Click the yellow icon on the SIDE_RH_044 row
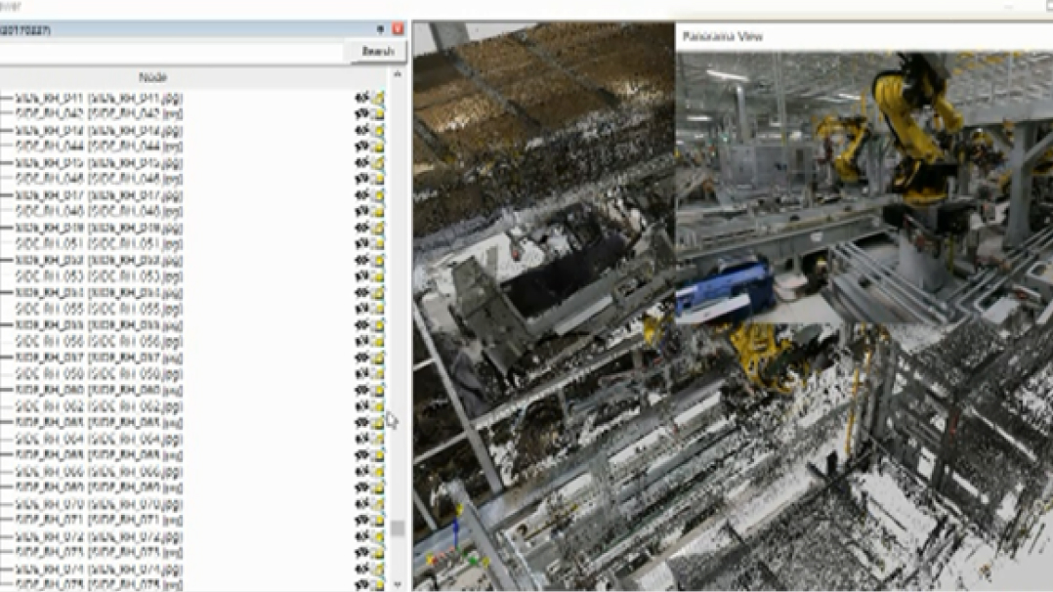The height and width of the screenshot is (592, 1053). [x=377, y=146]
